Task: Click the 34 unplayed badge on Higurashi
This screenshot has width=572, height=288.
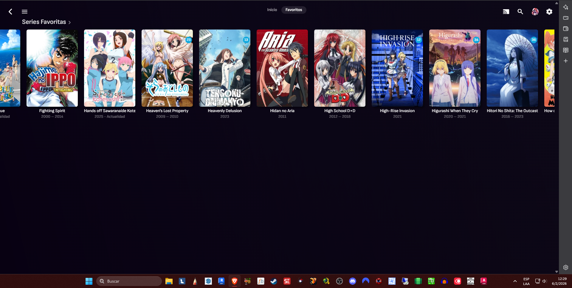Action: tap(476, 40)
